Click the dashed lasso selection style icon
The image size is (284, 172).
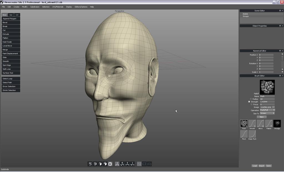click(x=149, y=164)
